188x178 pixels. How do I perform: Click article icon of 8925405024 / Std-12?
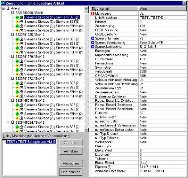[x=13, y=123]
